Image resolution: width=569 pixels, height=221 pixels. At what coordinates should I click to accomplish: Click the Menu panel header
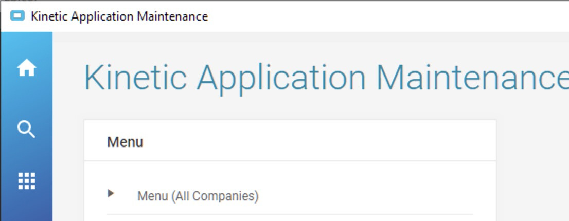[290, 141]
